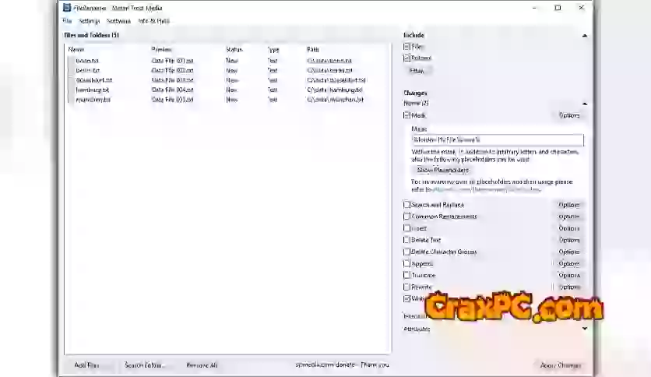
Task: Toggle the Files include checkbox
Action: 406,47
